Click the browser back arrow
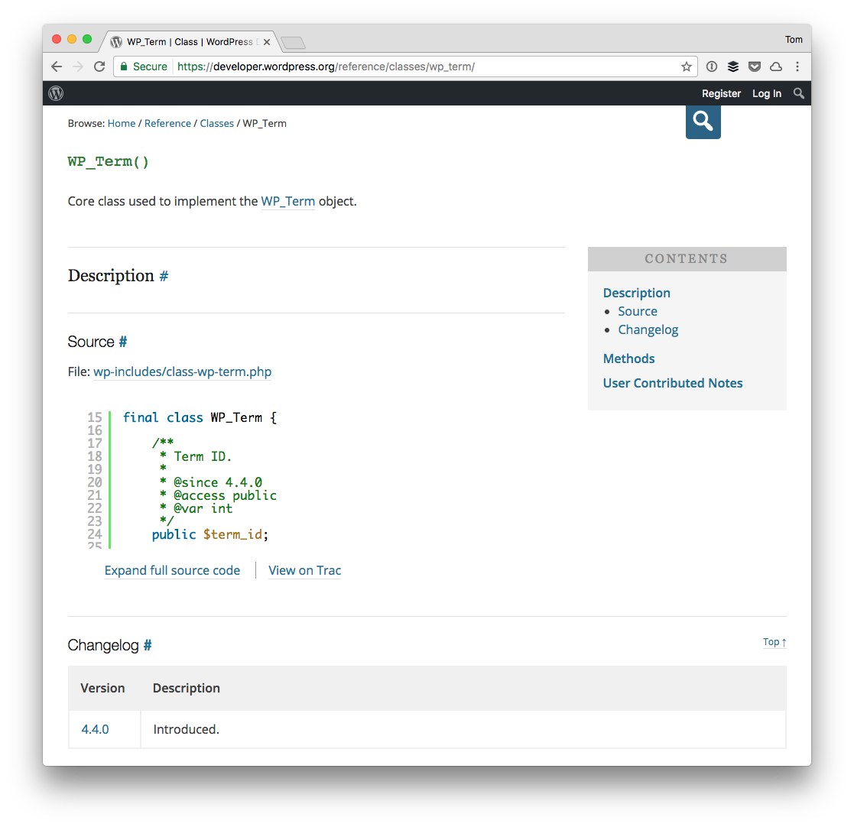This screenshot has width=854, height=827. click(x=56, y=66)
